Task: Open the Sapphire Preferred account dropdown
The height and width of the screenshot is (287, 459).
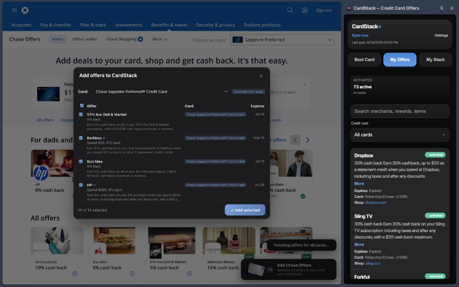Action: tap(282, 40)
